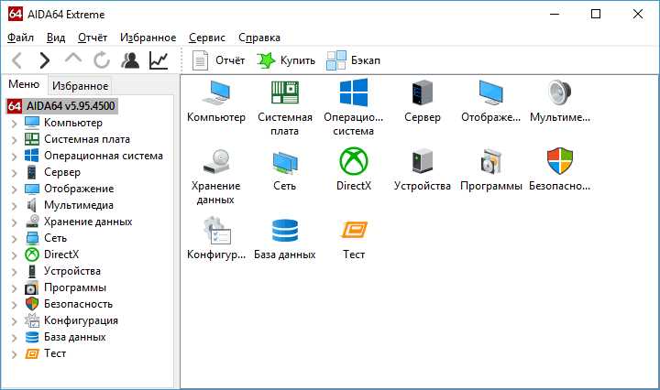Open the Программы icon in main pane

coord(490,161)
